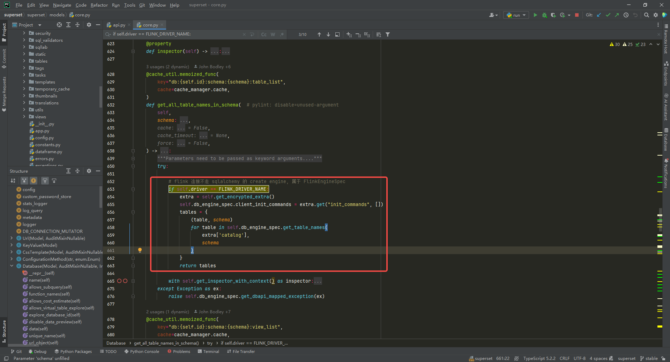
Task: Add selection for next occurrence
Action: pos(349,34)
